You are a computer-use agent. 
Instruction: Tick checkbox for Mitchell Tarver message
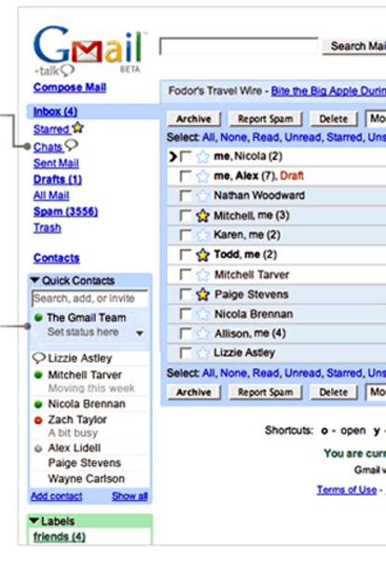(x=186, y=275)
